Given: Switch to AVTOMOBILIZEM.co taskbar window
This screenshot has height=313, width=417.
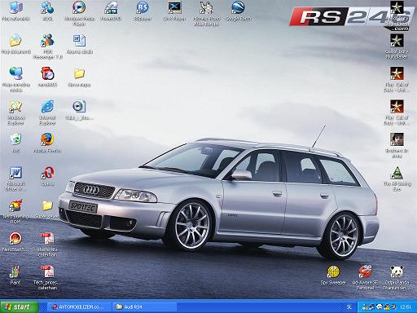Looking at the screenshot, I should pos(80,307).
